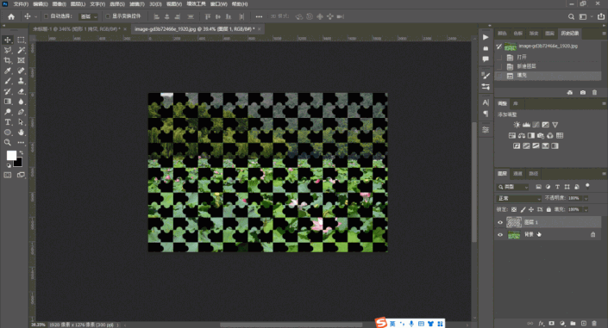The height and width of the screenshot is (328, 608).
Task: Toggle lock position in Layers panel
Action: tap(531, 209)
